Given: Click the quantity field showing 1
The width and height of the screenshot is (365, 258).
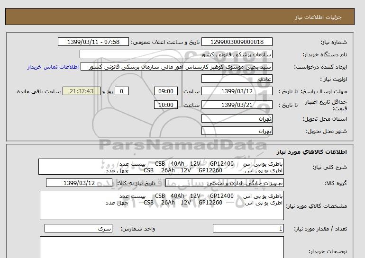Looking at the screenshot, I should tap(248, 229).
